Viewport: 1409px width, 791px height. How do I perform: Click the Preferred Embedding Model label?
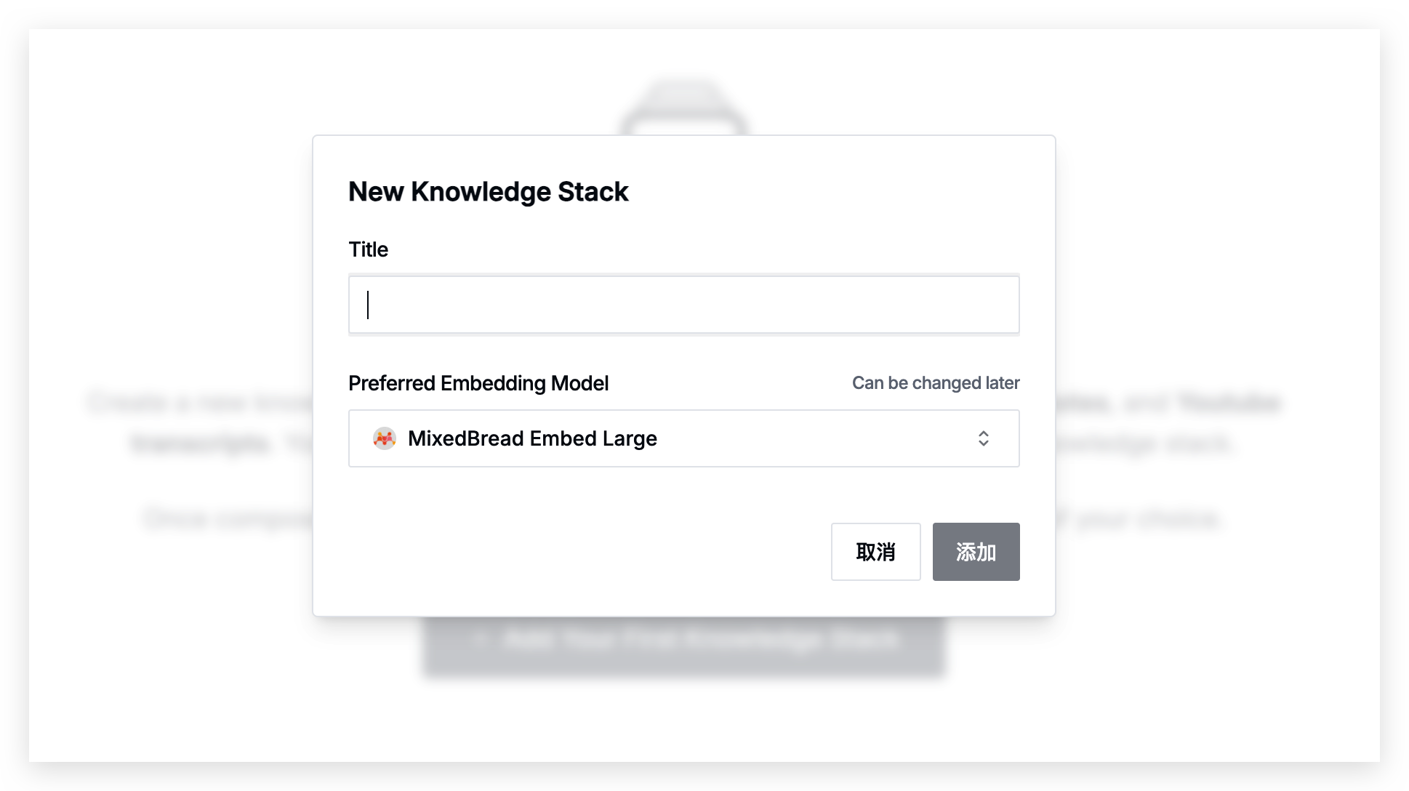pos(478,383)
